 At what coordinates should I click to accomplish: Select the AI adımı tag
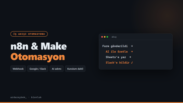point(57,69)
